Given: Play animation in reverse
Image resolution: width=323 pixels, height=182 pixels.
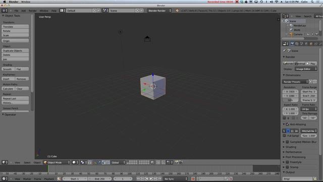Looking at the screenshot, I should (x=147, y=178).
